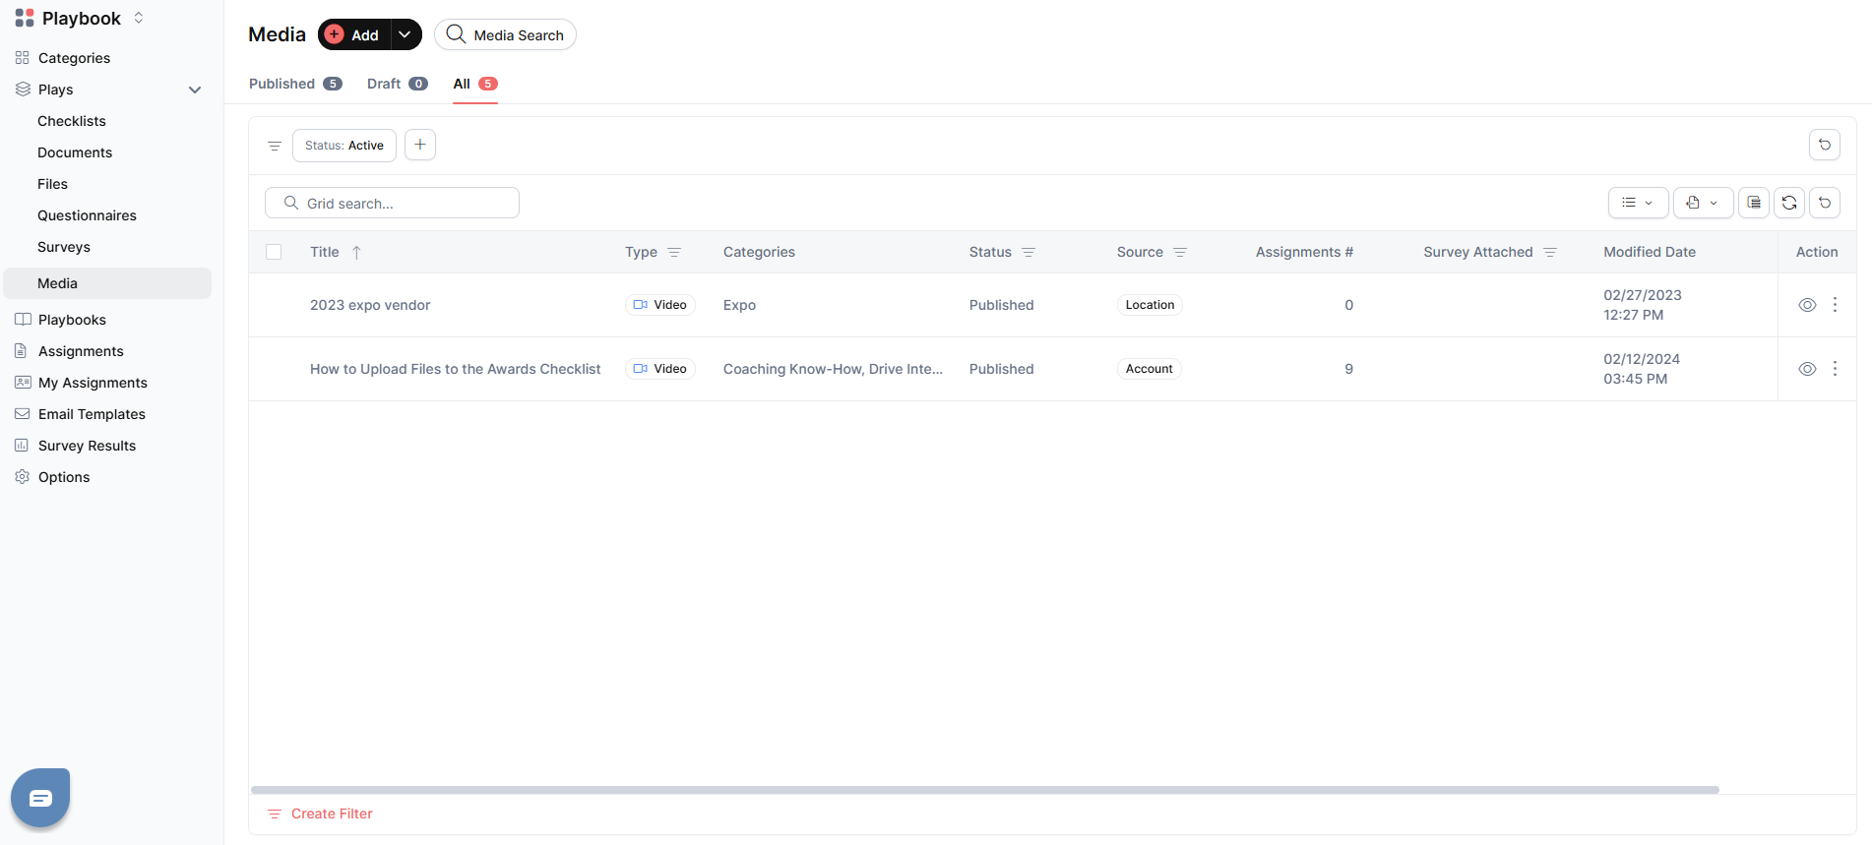
Task: Click the Location source tag
Action: [x=1150, y=305]
